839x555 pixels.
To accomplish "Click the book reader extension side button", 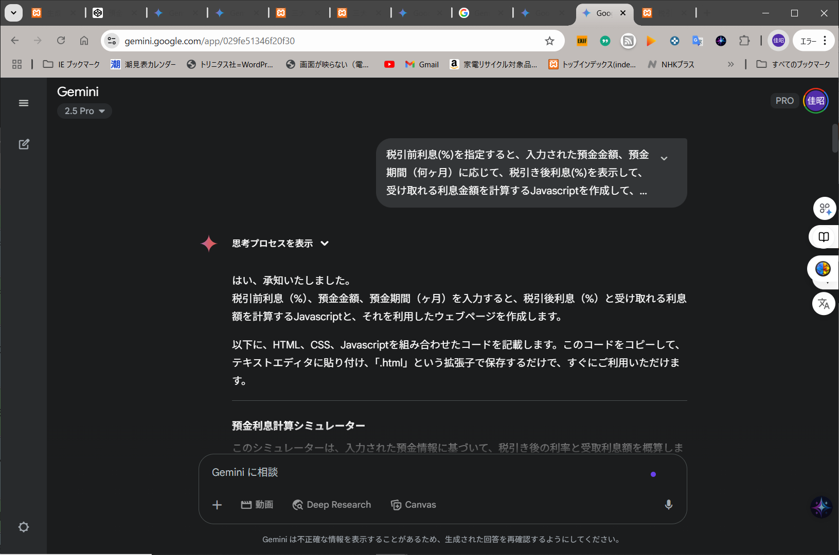I will pyautogui.click(x=824, y=237).
